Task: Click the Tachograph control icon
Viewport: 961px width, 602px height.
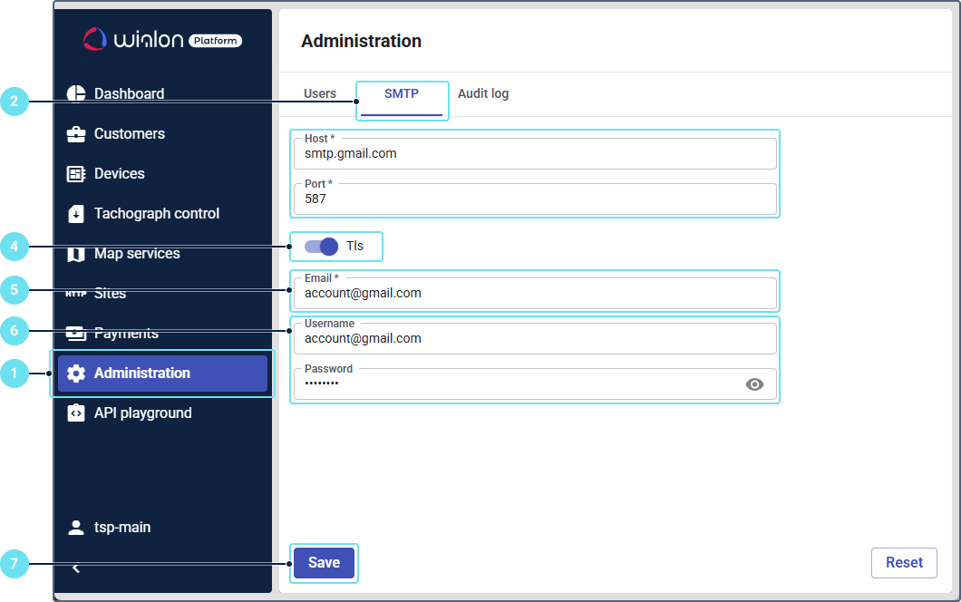Action: pos(76,214)
